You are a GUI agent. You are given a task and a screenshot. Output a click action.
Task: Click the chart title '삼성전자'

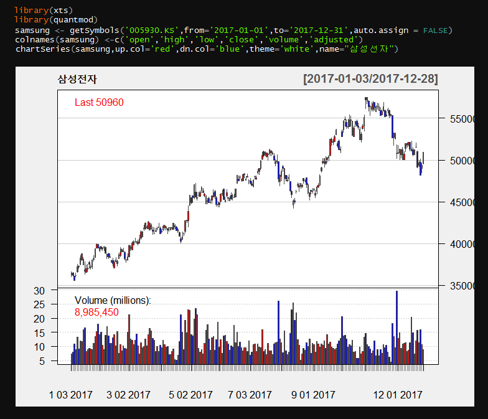click(x=77, y=79)
